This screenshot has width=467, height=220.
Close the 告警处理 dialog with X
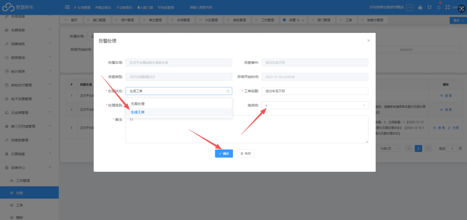tap(369, 40)
